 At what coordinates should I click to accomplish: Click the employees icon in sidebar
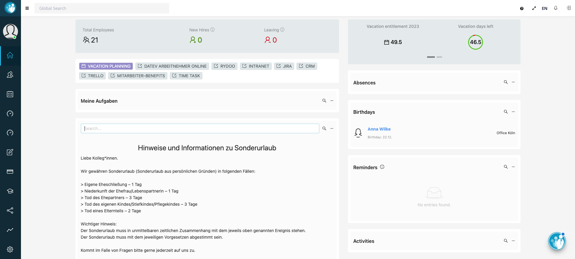point(10,75)
